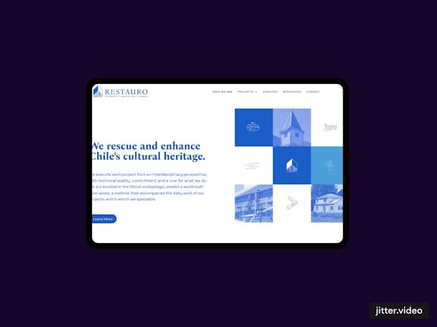Click the ship outline icon tile

pyautogui.click(x=327, y=128)
